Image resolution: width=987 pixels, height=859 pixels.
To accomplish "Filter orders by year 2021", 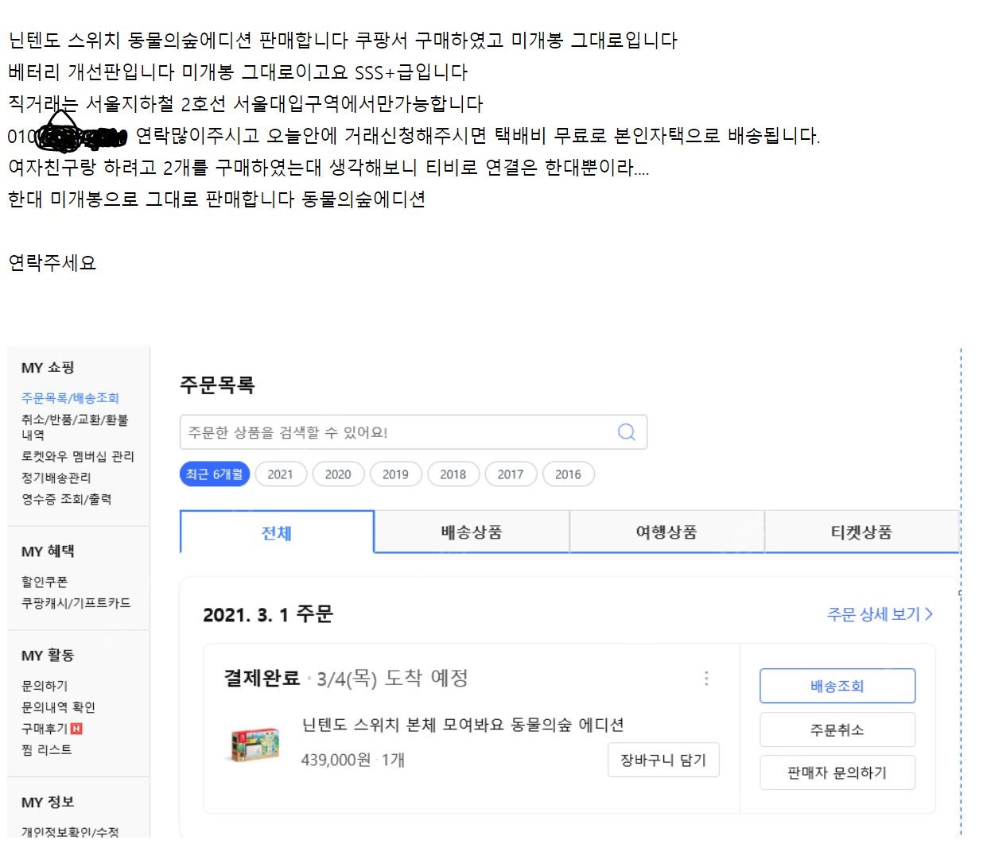I will point(280,474).
